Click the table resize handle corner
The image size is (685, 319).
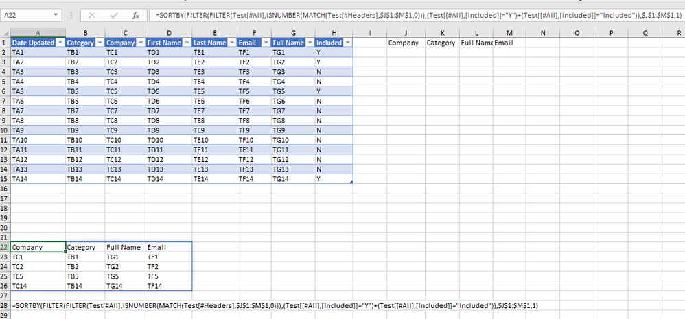point(351,182)
